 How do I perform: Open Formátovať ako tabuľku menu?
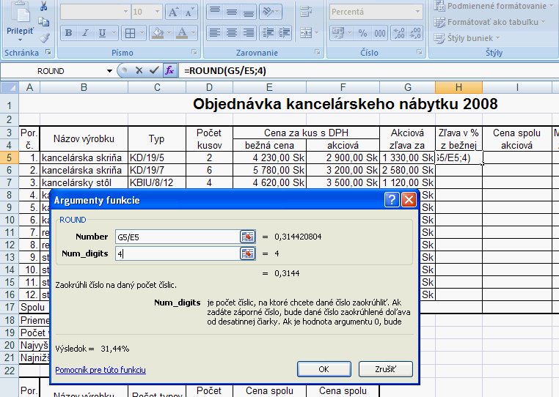(x=489, y=22)
